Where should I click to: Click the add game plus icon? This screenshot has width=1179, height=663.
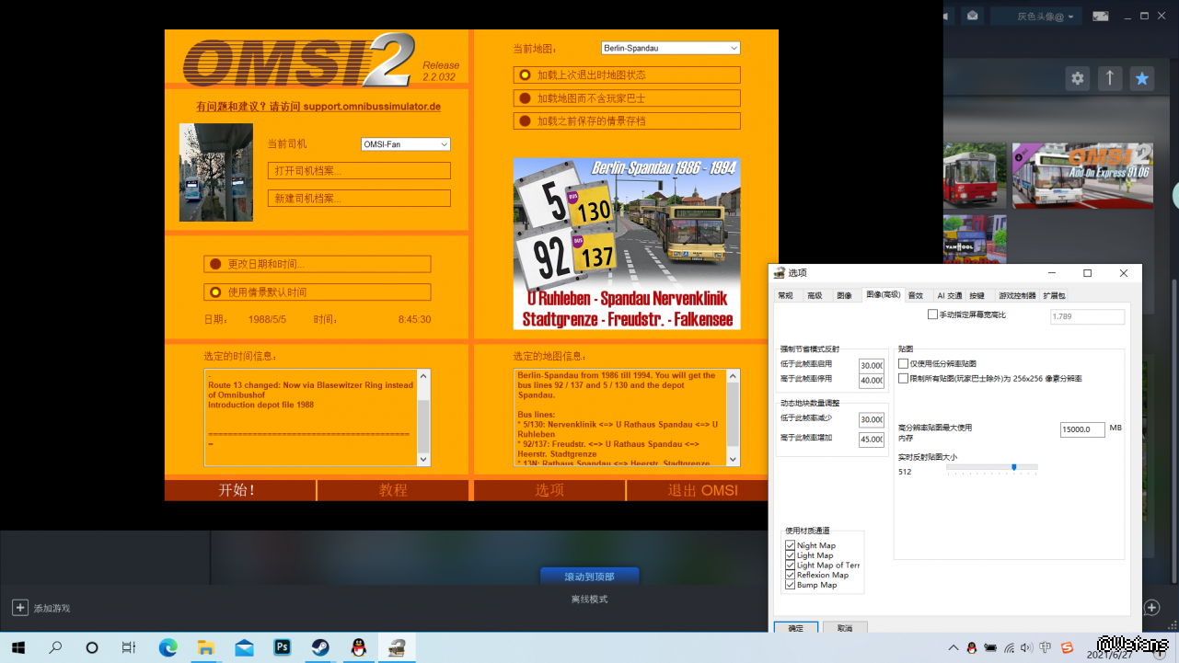pyautogui.click(x=19, y=608)
